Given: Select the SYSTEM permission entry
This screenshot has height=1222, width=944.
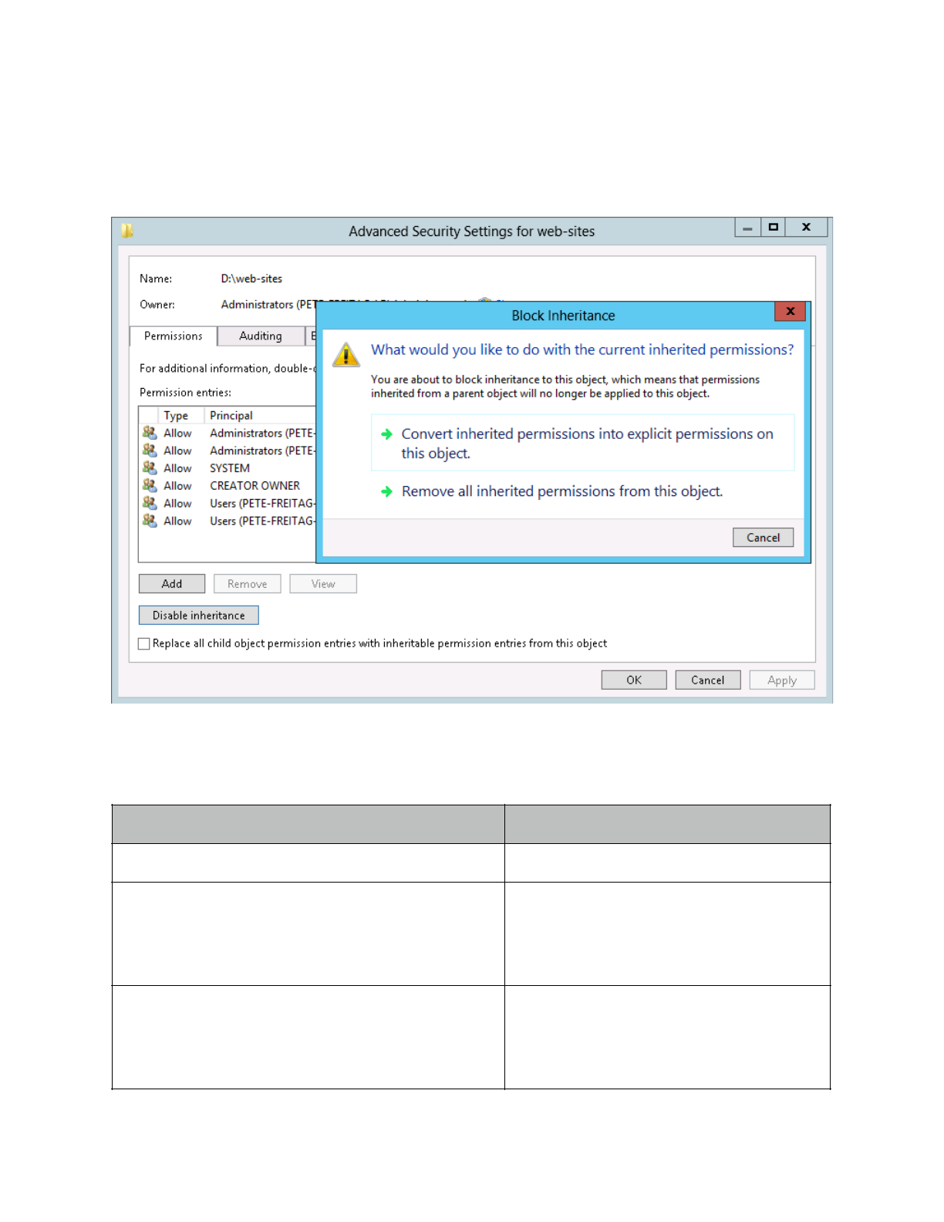Looking at the screenshot, I should tap(228, 468).
